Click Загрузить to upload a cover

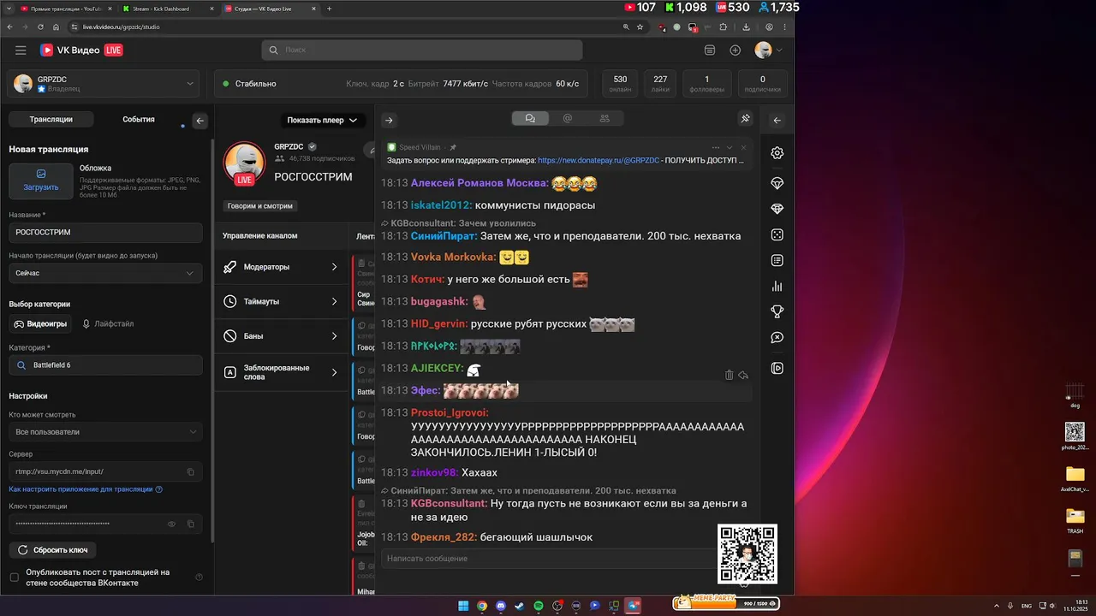point(41,181)
